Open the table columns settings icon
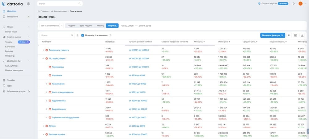This screenshot has width=309, height=139. click(296, 35)
